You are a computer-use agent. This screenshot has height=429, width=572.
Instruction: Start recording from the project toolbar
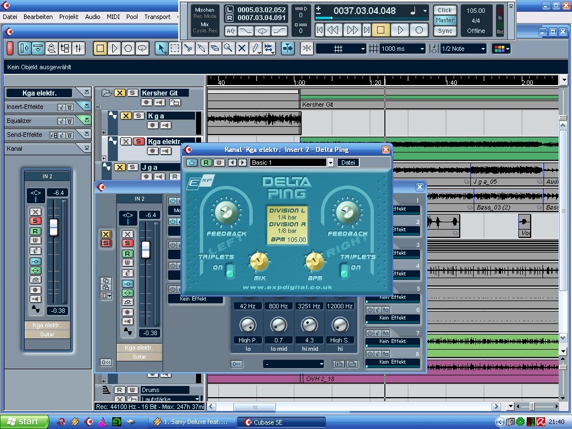[128, 49]
